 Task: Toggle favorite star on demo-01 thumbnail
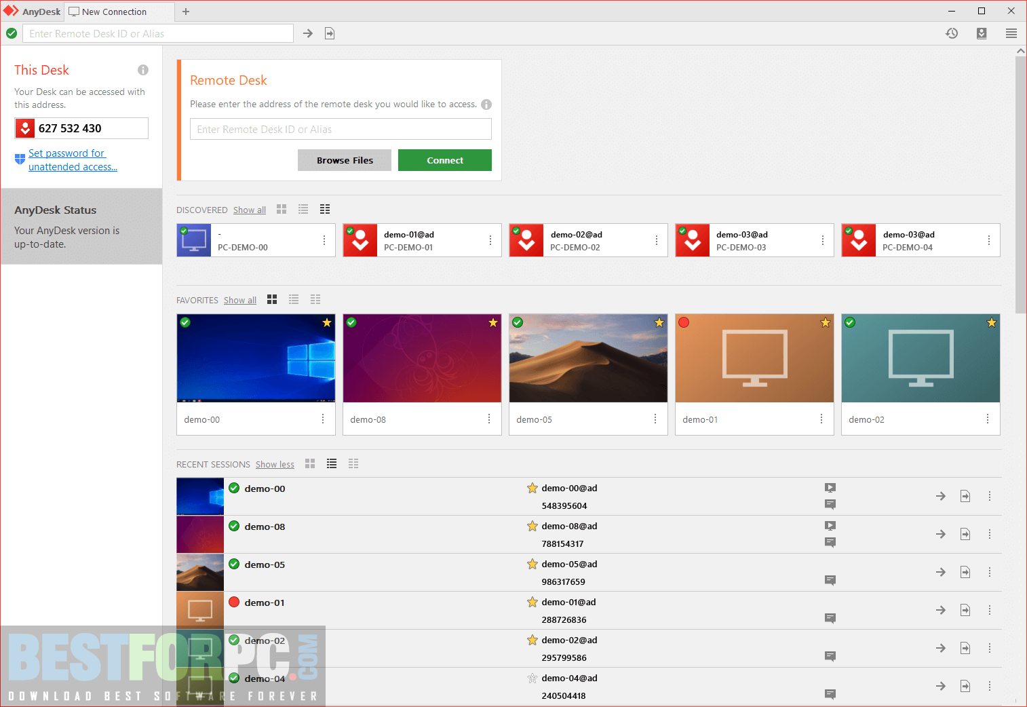[826, 322]
